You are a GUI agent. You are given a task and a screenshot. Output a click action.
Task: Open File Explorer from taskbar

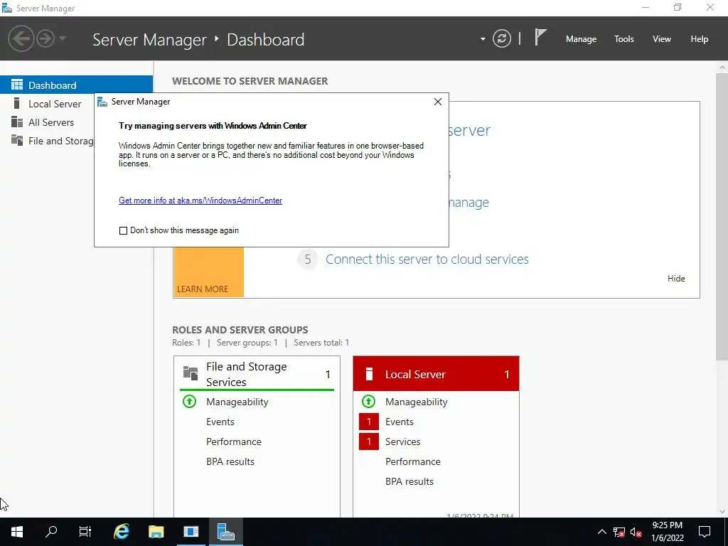click(156, 532)
